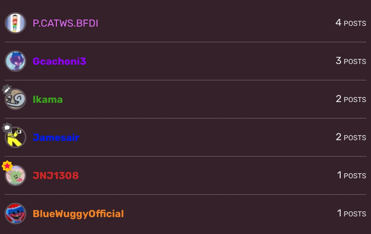Click the Gcachoni3 username
Viewport: 371px width, 234px height.
click(59, 61)
